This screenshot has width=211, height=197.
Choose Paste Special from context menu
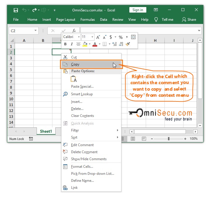pos(91,87)
